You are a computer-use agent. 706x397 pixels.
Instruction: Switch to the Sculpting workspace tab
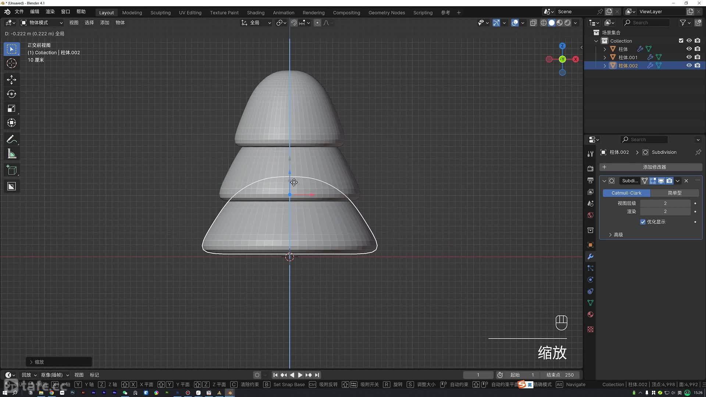[x=160, y=12]
